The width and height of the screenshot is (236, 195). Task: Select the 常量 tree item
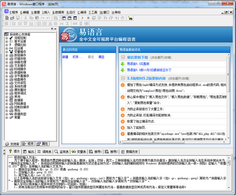(x=17, y=117)
